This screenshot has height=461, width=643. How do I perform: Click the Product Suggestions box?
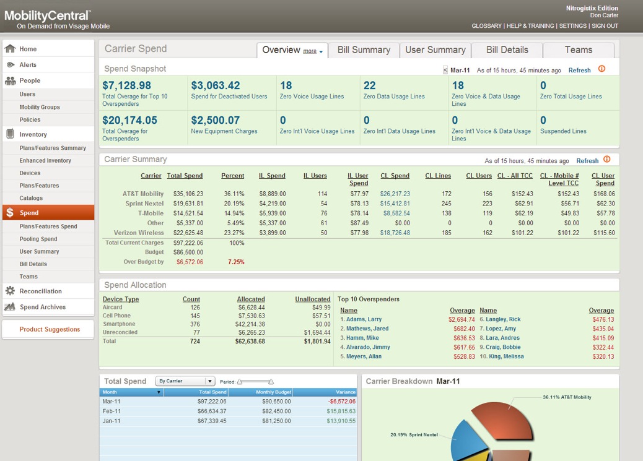point(50,329)
